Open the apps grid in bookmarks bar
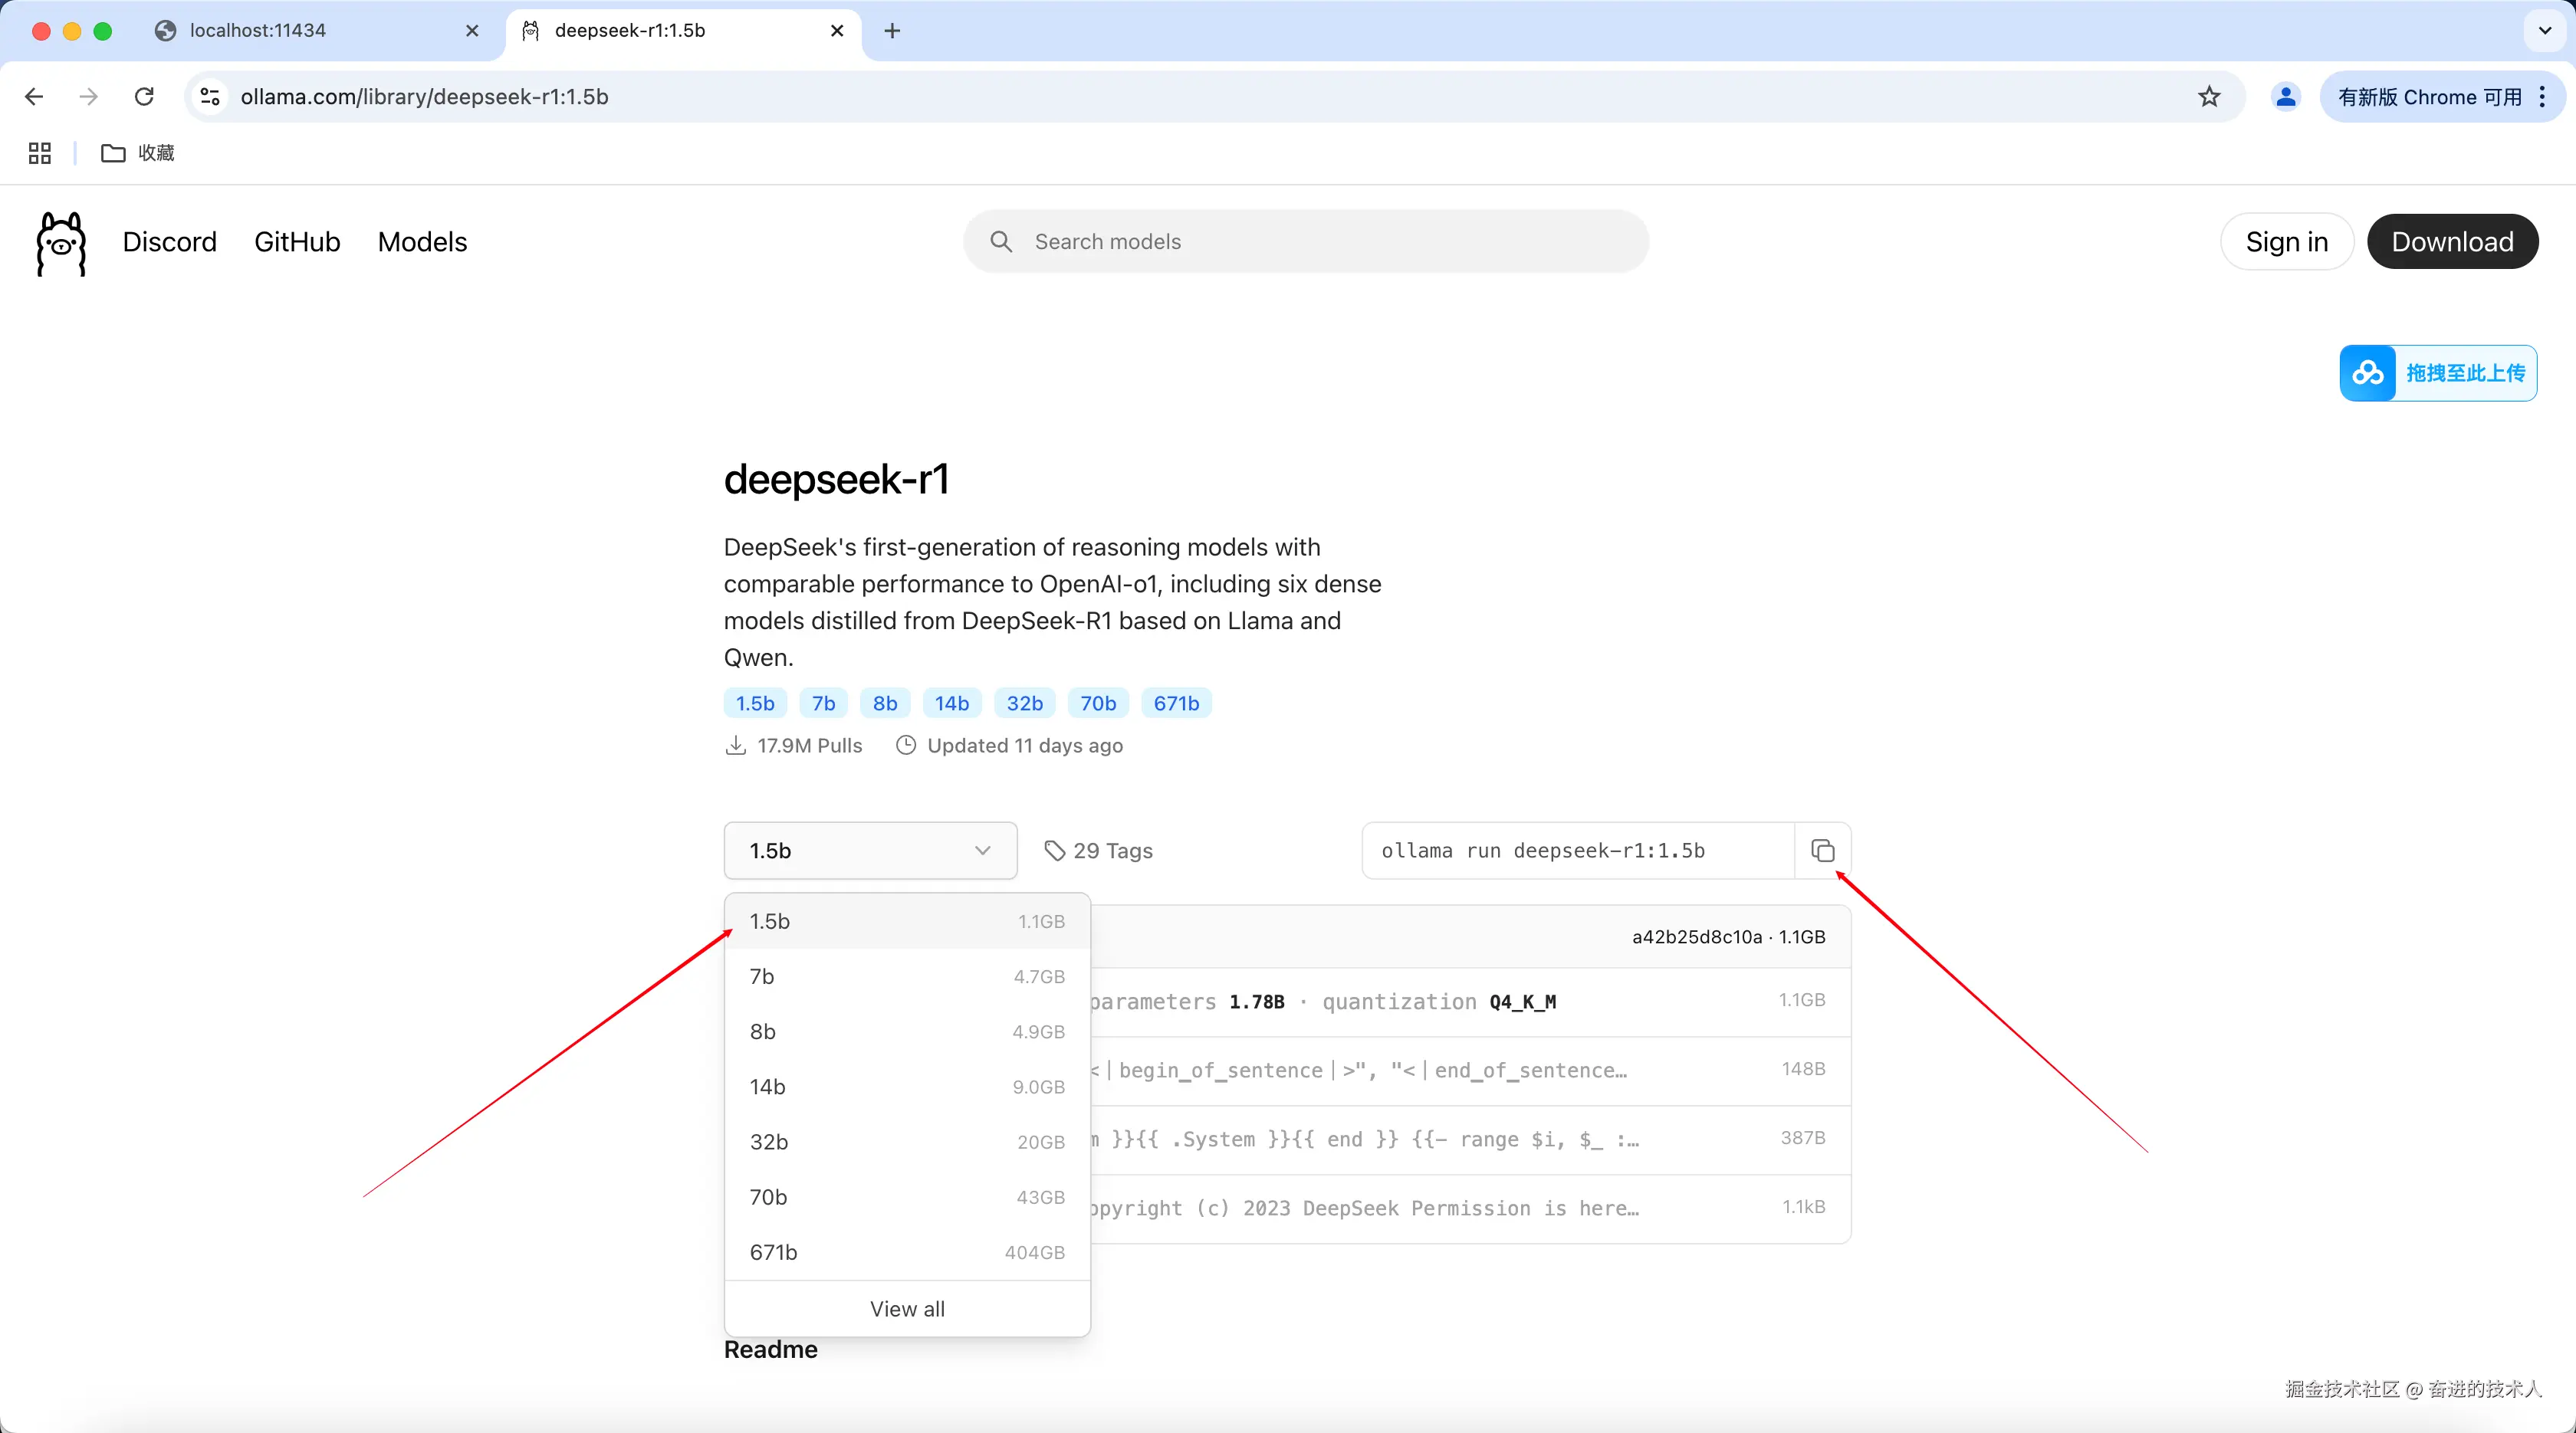This screenshot has height=1433, width=2576. (40, 153)
